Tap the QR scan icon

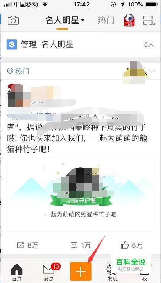149,20
